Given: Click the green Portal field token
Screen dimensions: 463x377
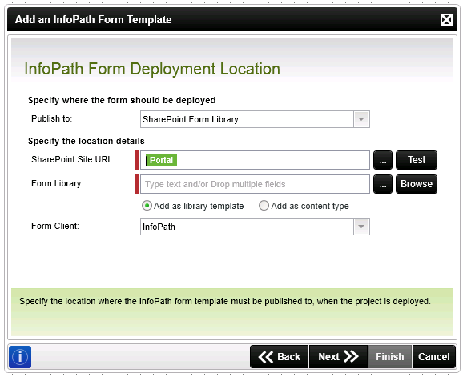Looking at the screenshot, I should tap(162, 160).
